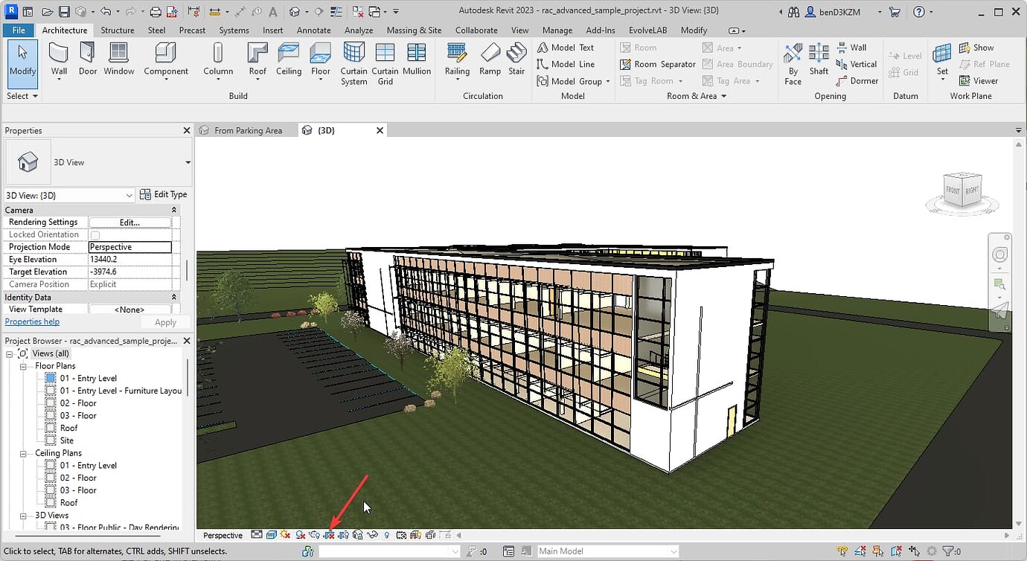Screen dimensions: 1027x561
Task: Open the Door tool
Action: tap(88, 60)
